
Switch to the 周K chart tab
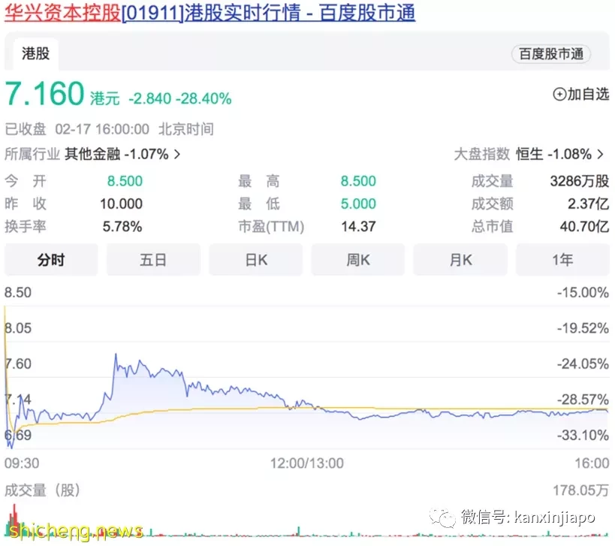(x=357, y=260)
